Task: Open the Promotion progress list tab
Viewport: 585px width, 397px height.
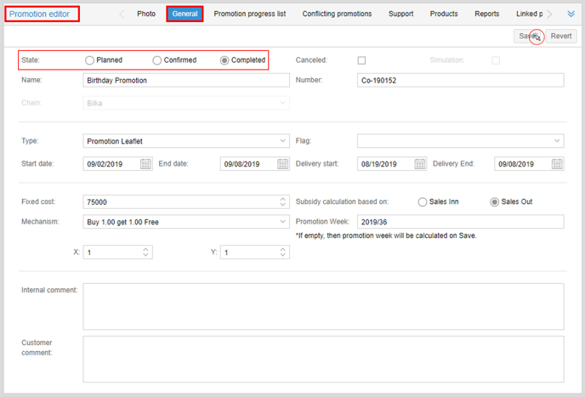Action: (249, 14)
